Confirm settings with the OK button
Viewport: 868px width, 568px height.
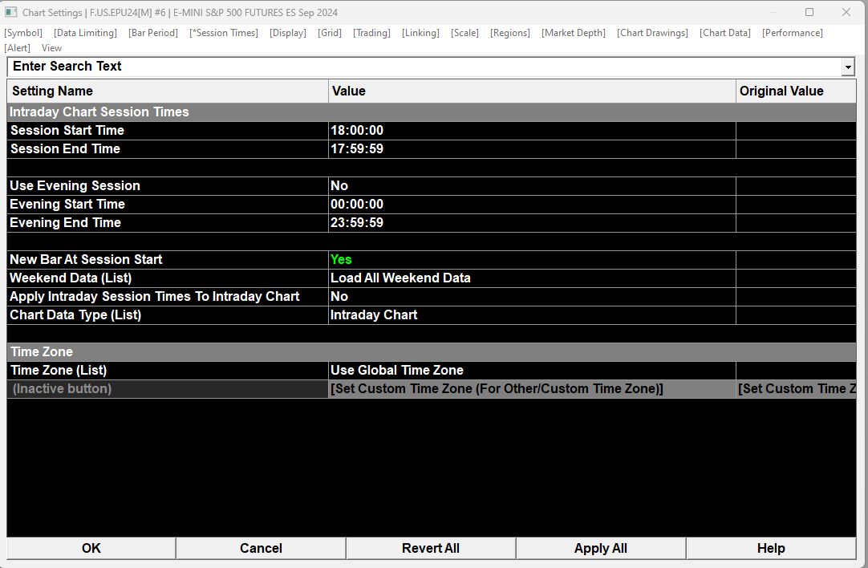click(x=91, y=548)
